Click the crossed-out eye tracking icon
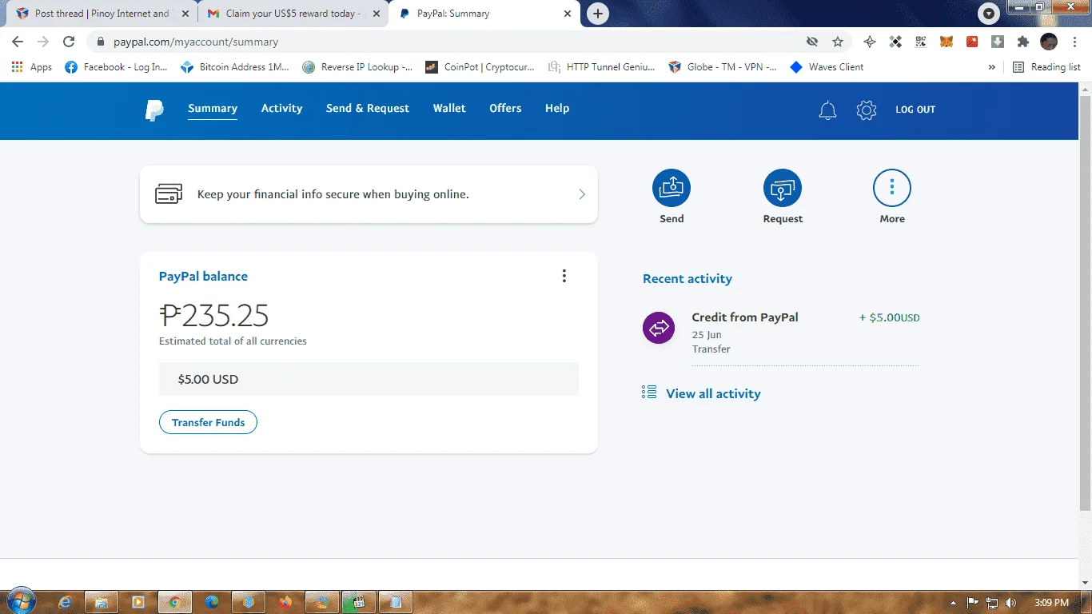 pos(812,42)
